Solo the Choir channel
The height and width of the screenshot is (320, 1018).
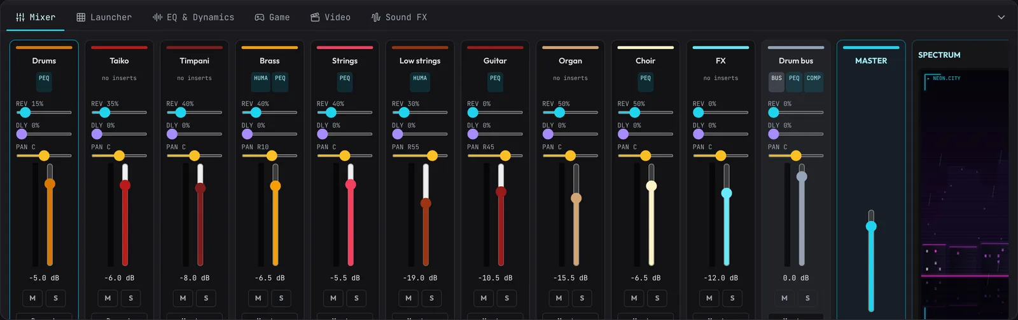pos(657,298)
